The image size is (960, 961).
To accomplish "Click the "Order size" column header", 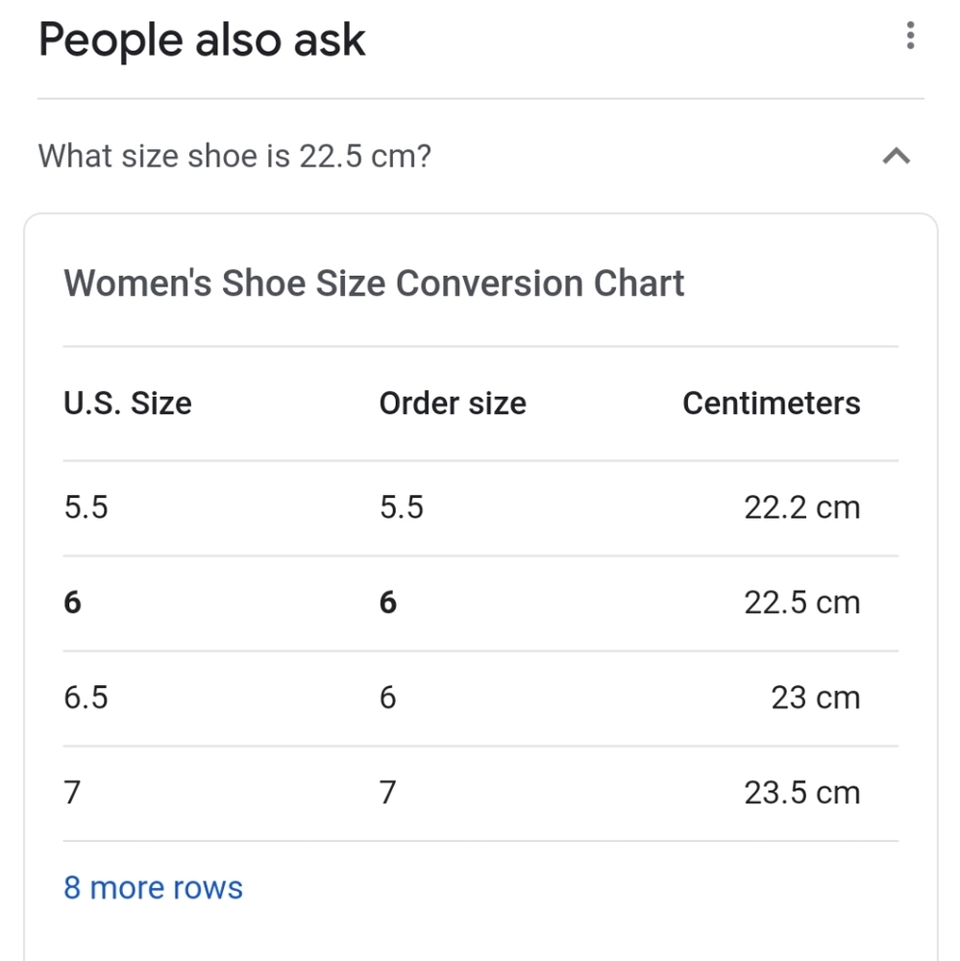I will 453,404.
